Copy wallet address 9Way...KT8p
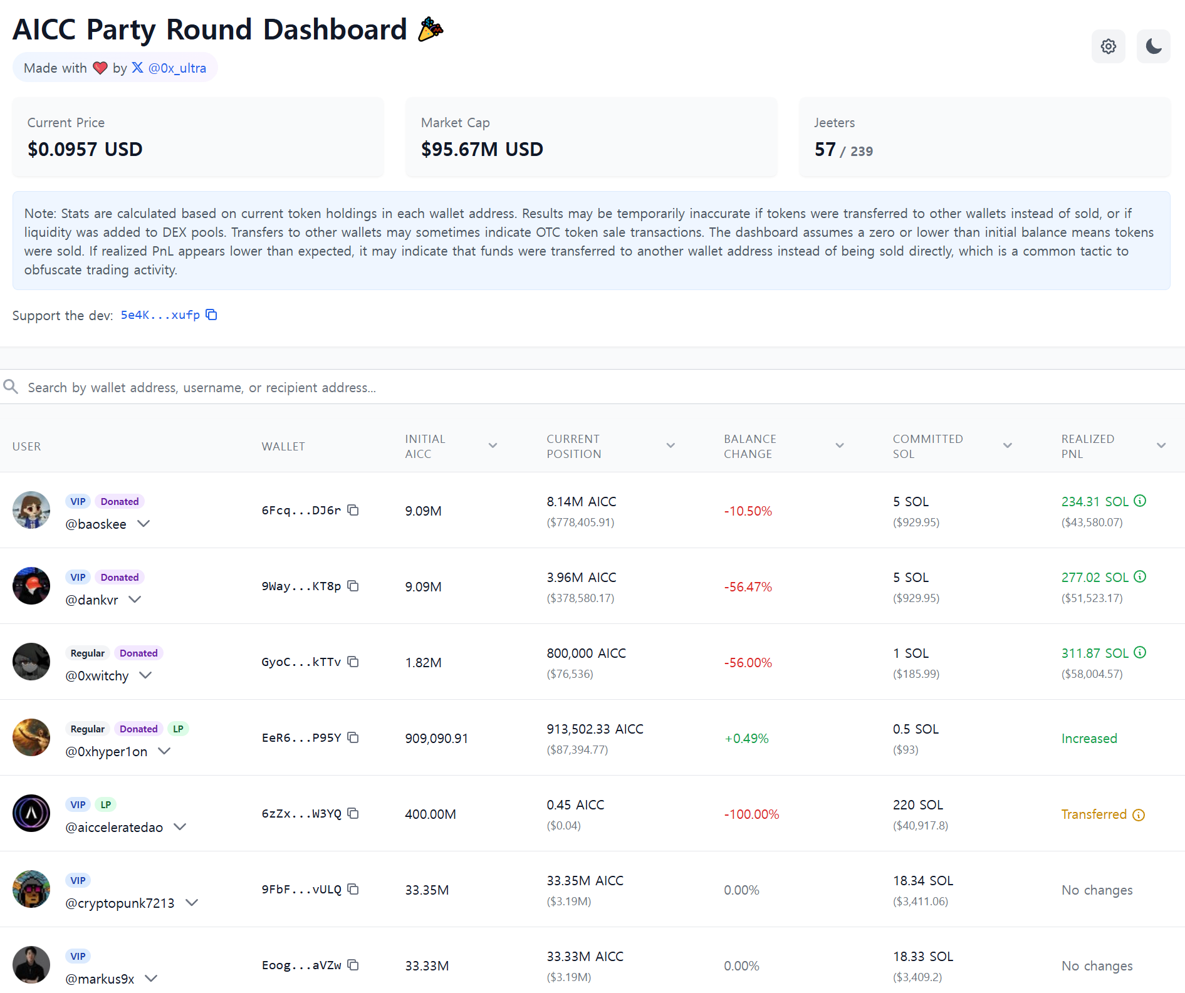 [353, 586]
